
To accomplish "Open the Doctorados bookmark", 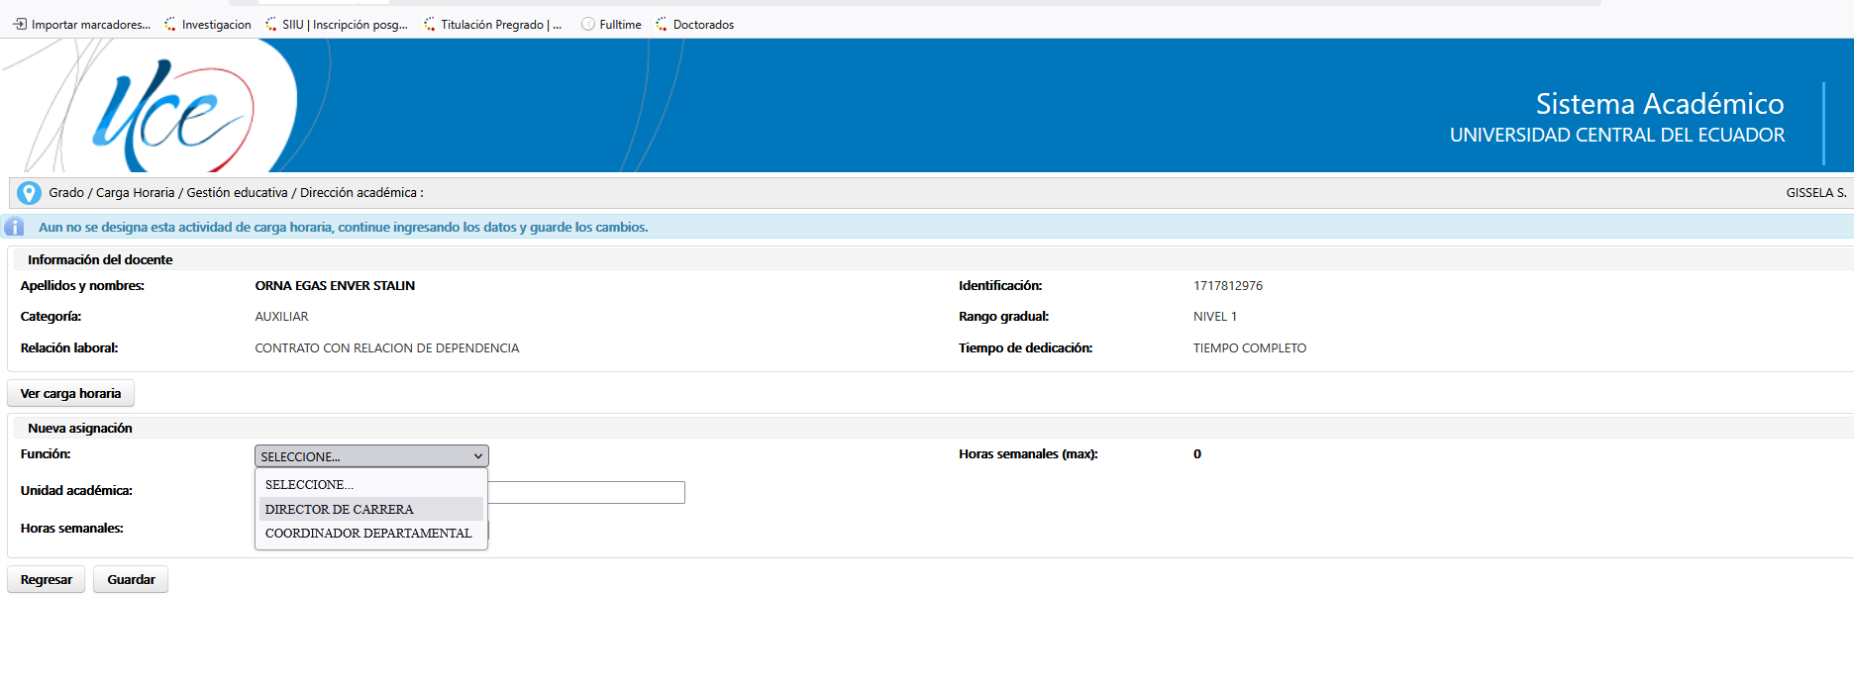I will [694, 25].
